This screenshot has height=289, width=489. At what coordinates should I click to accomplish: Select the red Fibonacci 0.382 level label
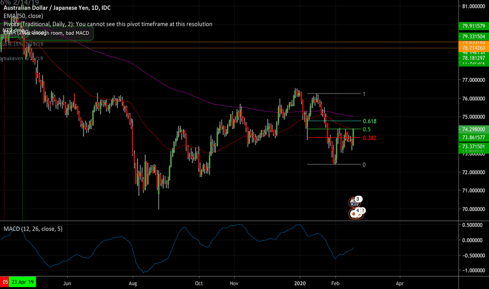[369, 138]
